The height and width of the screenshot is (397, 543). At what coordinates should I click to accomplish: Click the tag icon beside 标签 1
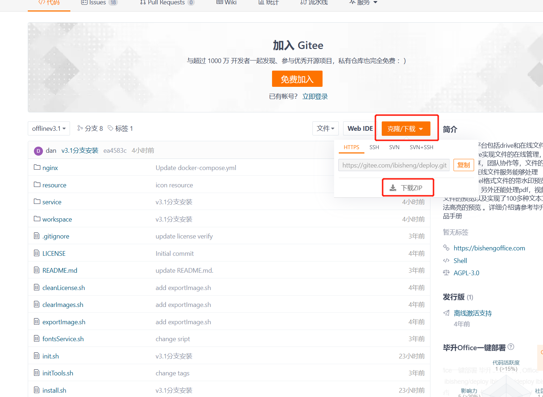pyautogui.click(x=110, y=128)
